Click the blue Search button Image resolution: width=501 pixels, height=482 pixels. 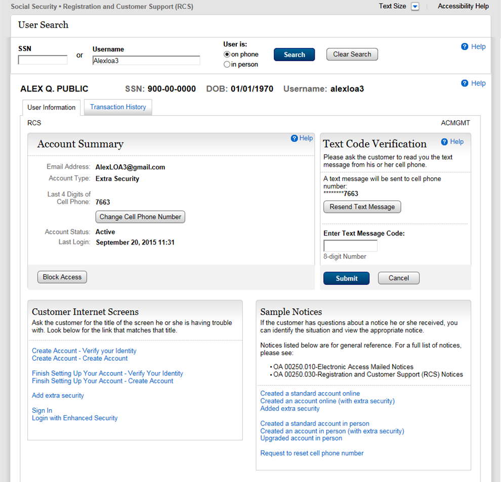[294, 55]
